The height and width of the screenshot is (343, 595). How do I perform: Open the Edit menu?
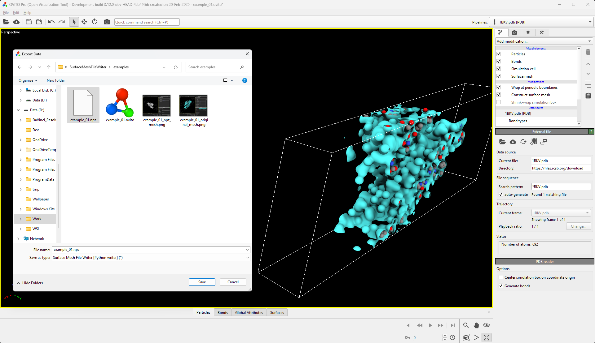[x=16, y=13]
